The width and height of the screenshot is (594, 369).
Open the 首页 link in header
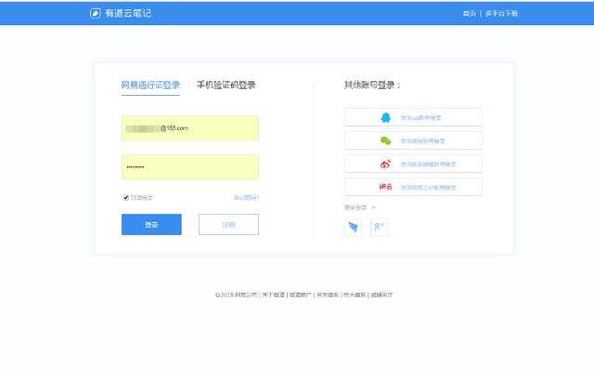pyautogui.click(x=469, y=14)
